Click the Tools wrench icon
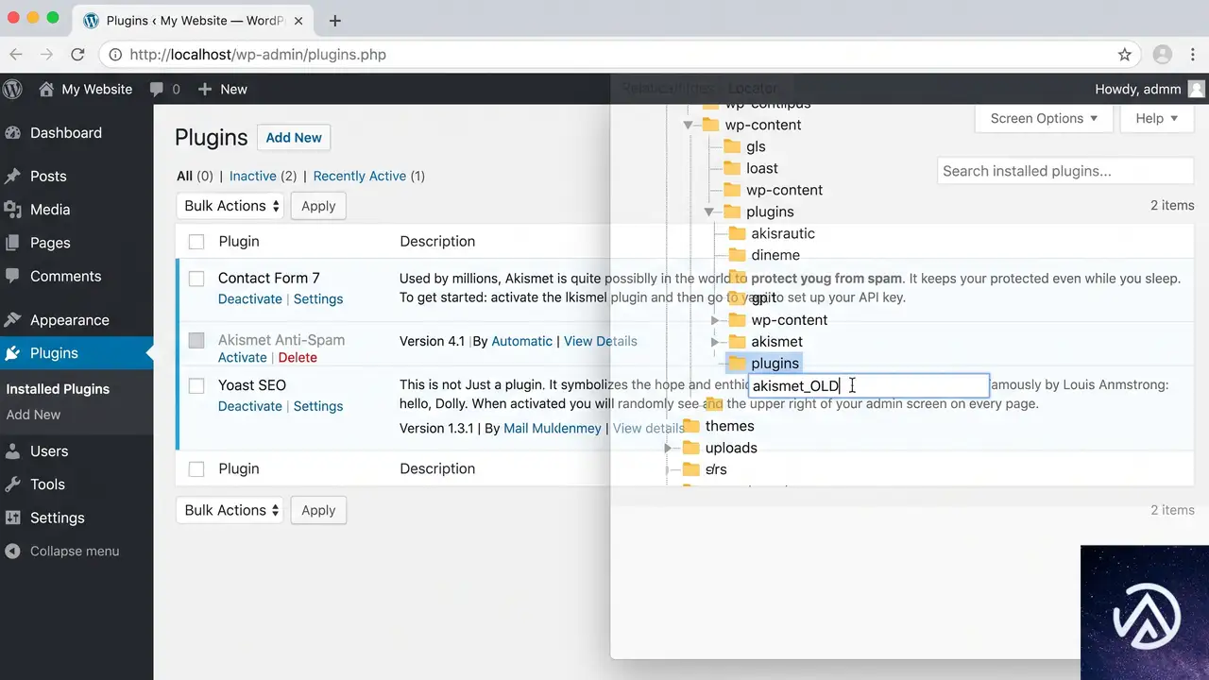This screenshot has width=1209, height=680. (13, 484)
